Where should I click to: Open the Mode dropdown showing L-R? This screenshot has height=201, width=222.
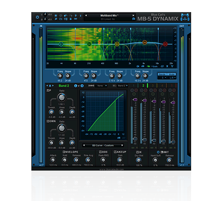(172, 78)
